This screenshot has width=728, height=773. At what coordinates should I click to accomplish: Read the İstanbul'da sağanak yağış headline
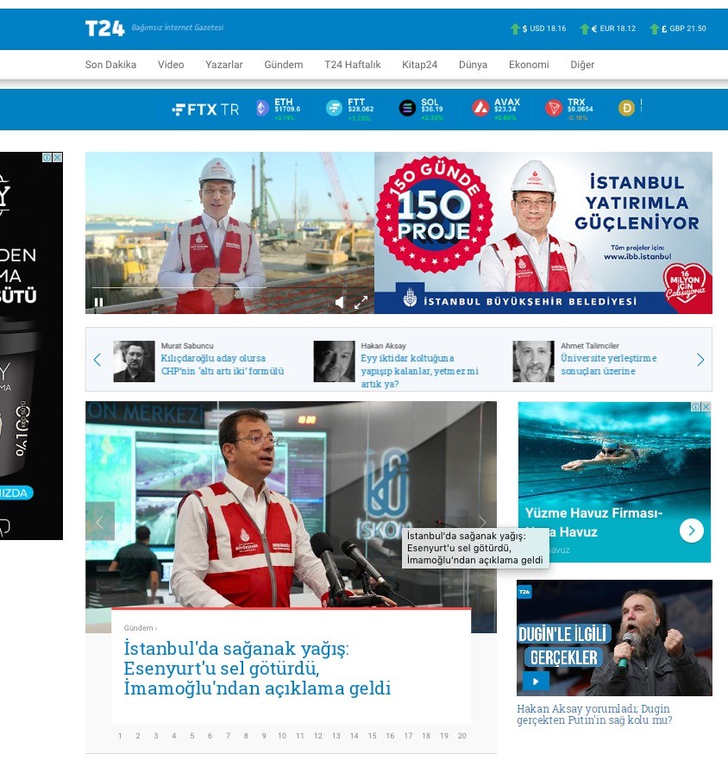click(x=257, y=669)
